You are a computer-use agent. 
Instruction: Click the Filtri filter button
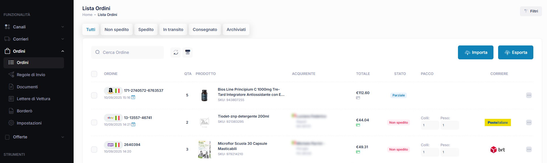[x=531, y=11]
